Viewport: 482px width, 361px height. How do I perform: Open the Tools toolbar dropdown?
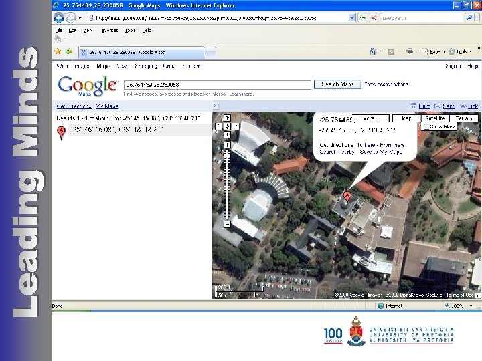tap(460, 52)
